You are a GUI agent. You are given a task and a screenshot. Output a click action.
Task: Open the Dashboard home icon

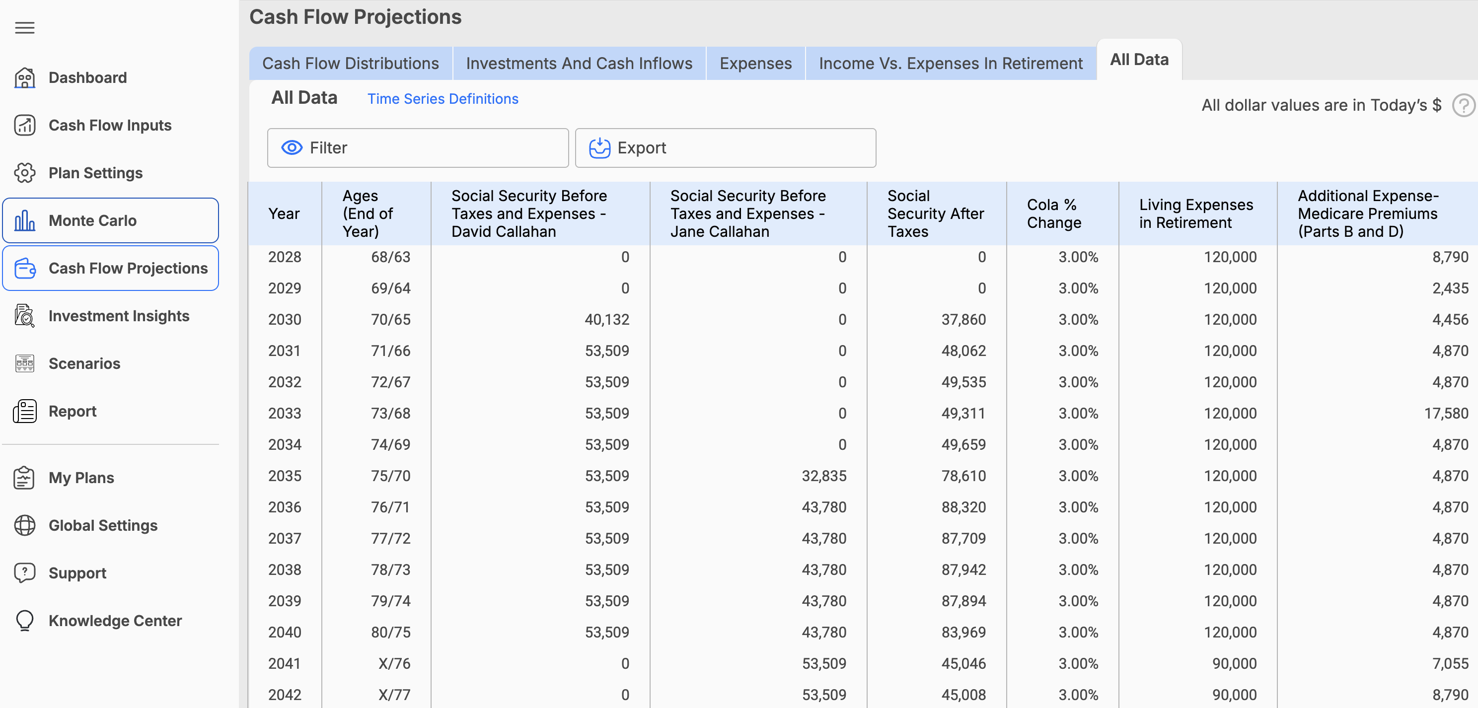(24, 77)
